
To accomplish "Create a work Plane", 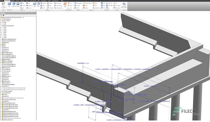I will 65,5.
